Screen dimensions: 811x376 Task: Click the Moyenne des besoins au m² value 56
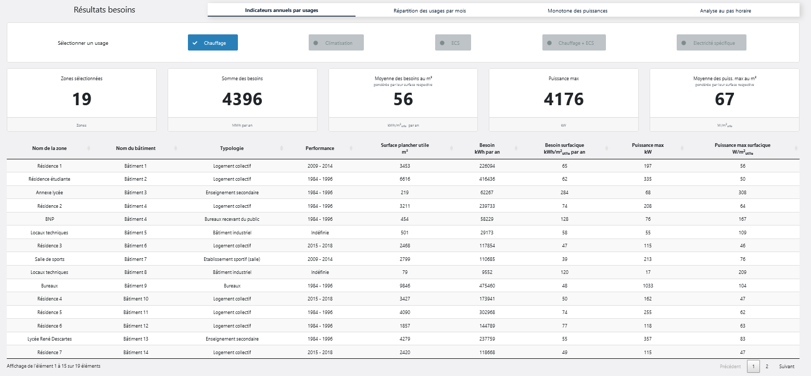pyautogui.click(x=403, y=99)
